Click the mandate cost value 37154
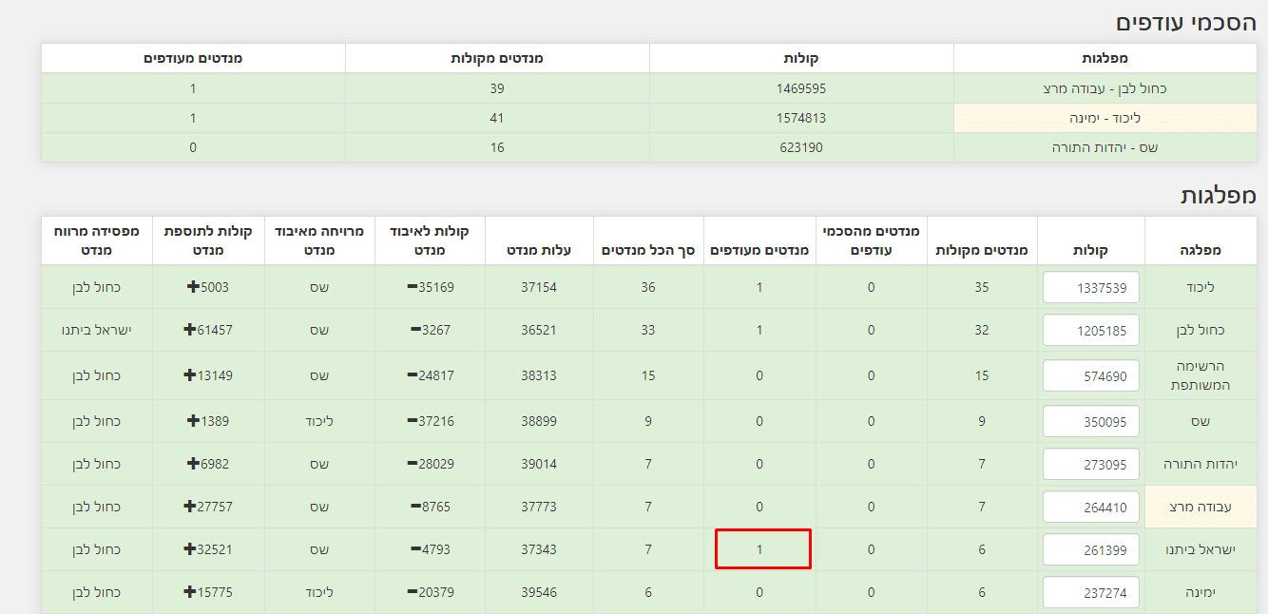The width and height of the screenshot is (1268, 614). pyautogui.click(x=539, y=287)
